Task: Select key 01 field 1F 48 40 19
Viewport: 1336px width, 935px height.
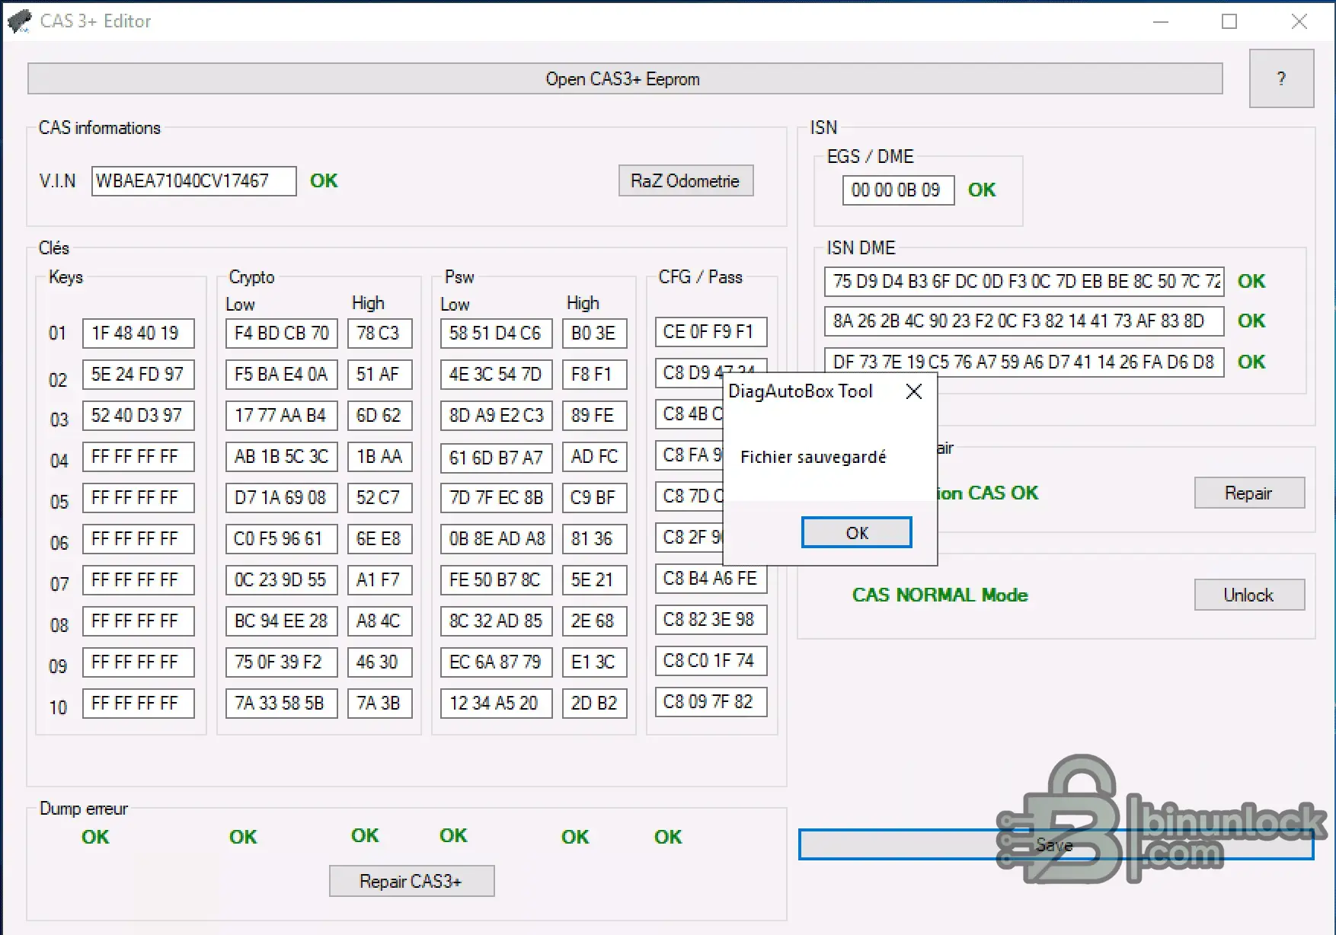Action: (138, 333)
